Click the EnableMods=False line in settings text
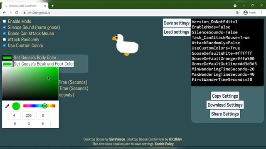 click(211, 27)
